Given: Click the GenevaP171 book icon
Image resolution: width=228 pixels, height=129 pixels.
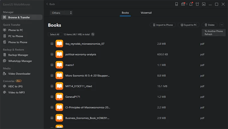Looking at the screenshot, I should coord(59,97).
